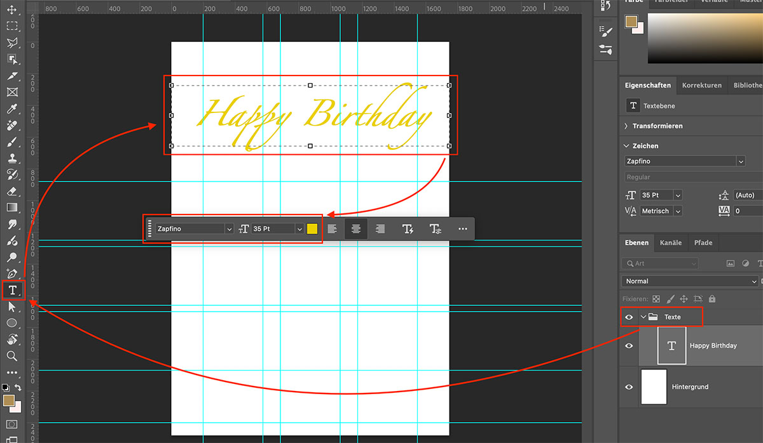Select the Clone Stamp tool
763x443 pixels.
coord(11,158)
